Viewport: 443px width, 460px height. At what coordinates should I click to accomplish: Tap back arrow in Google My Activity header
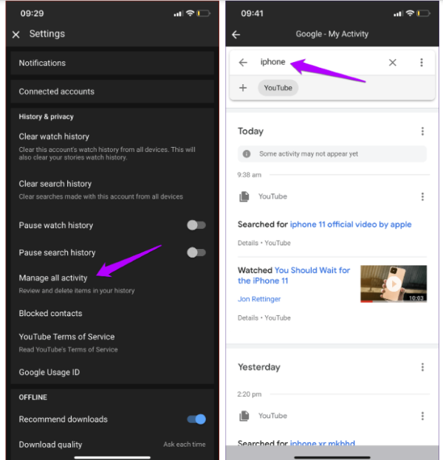pyautogui.click(x=236, y=35)
